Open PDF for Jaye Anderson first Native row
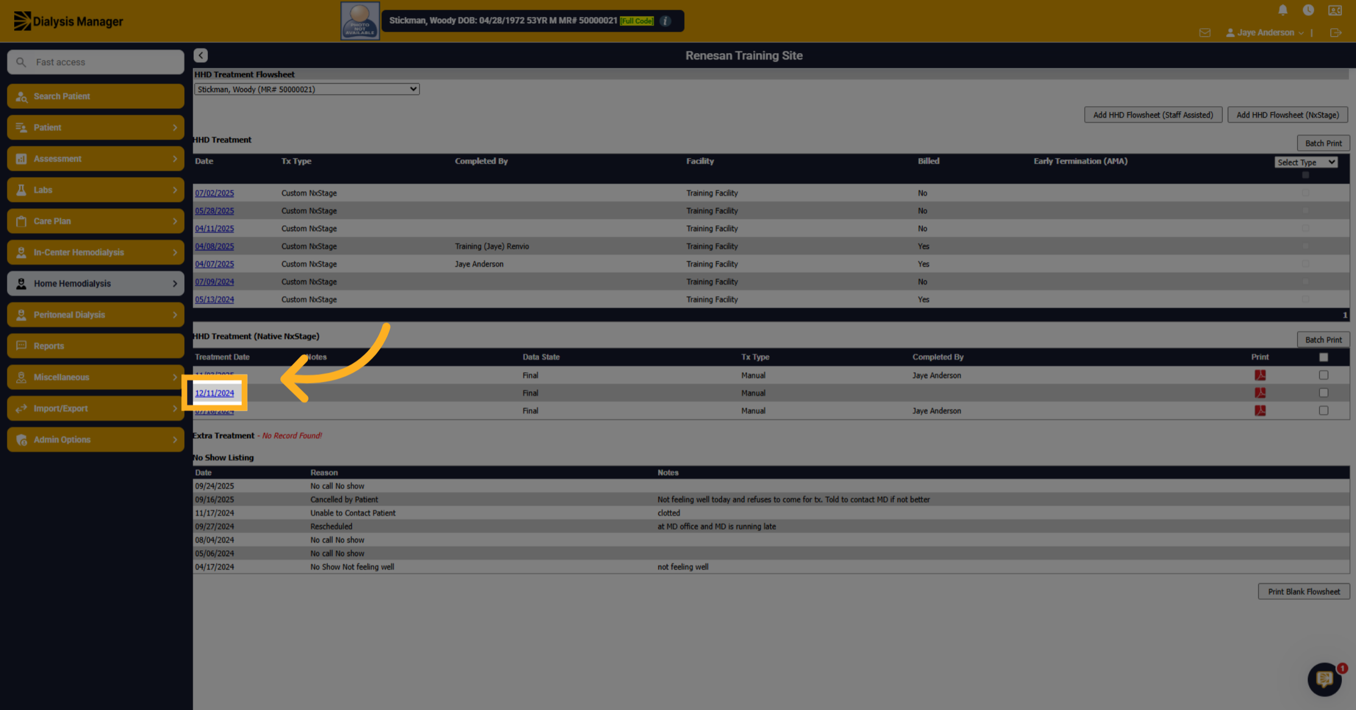This screenshot has width=1356, height=710. click(x=1260, y=375)
